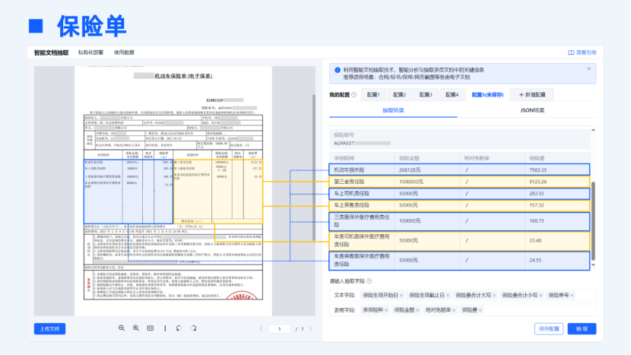Click the zoom out magnifier icon

click(x=122, y=328)
